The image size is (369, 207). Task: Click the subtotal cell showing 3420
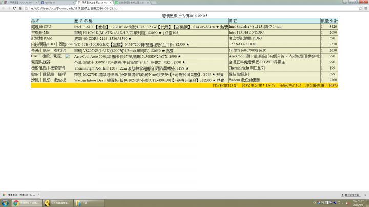[333, 27]
